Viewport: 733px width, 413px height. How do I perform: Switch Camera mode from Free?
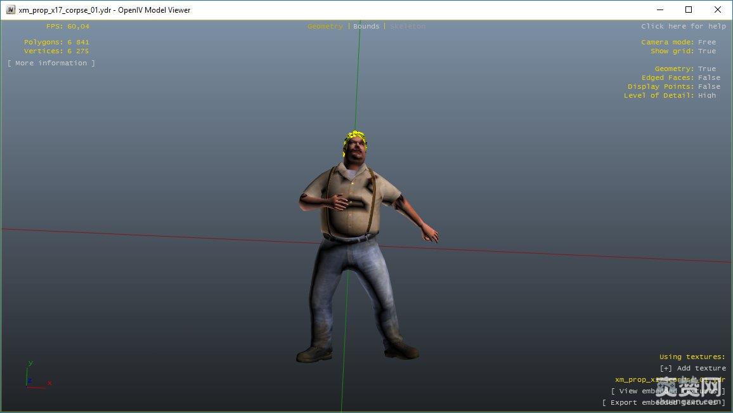tap(706, 42)
